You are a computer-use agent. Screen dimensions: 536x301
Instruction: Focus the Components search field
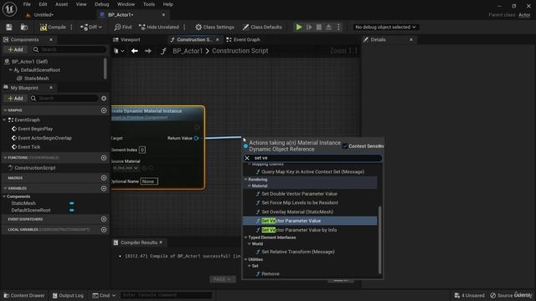click(70, 49)
